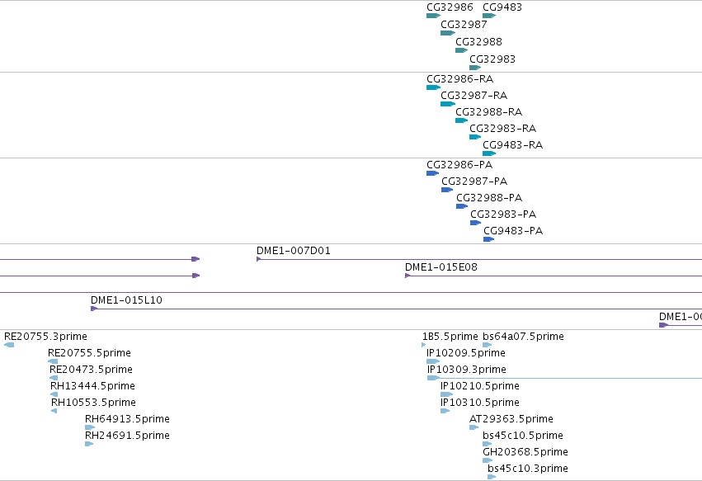Click the IP10309.3prime label
The image size is (702, 481).
coord(467,370)
